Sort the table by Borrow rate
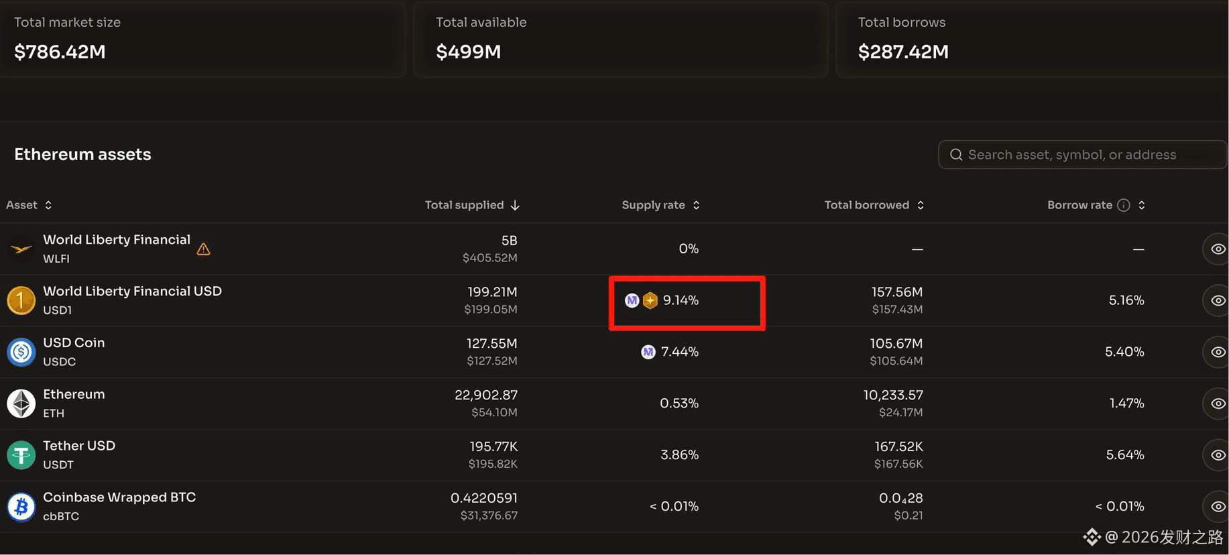The image size is (1229, 555). (1096, 205)
